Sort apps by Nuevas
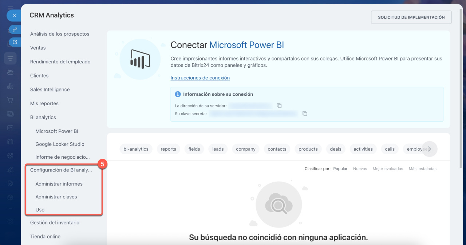This screenshot has width=466, height=245. tap(360, 169)
